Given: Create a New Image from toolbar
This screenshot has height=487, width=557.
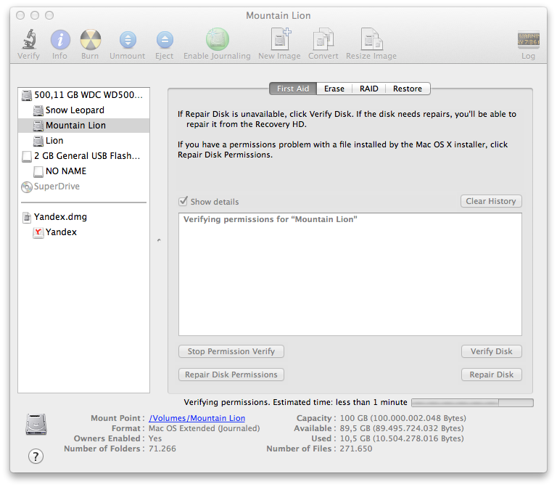Looking at the screenshot, I should click(281, 41).
